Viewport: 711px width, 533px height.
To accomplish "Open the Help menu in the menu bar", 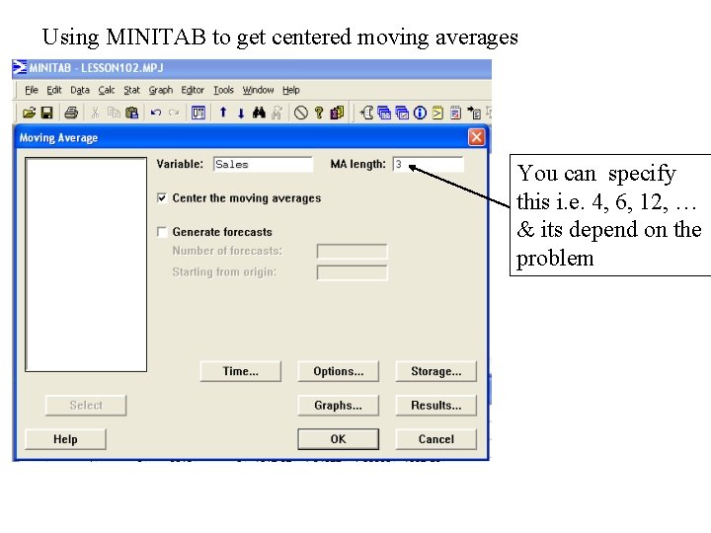I will point(291,90).
